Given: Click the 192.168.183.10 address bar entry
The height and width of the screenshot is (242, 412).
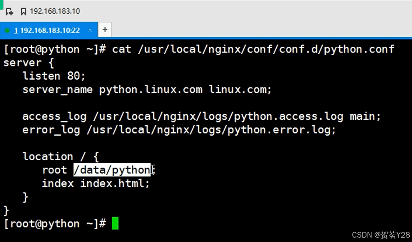Looking at the screenshot, I should coord(55,11).
